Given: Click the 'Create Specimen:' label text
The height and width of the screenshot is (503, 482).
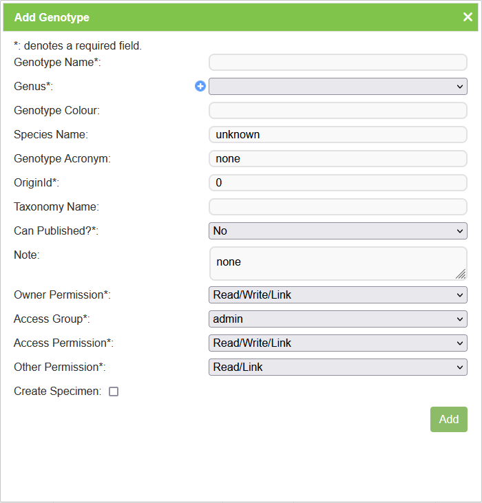Looking at the screenshot, I should [x=57, y=391].
